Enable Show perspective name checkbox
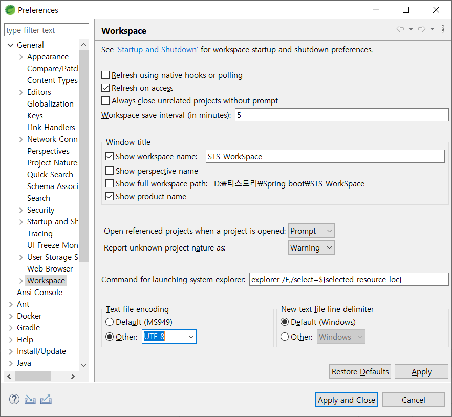The width and height of the screenshot is (452, 417). pyautogui.click(x=110, y=171)
